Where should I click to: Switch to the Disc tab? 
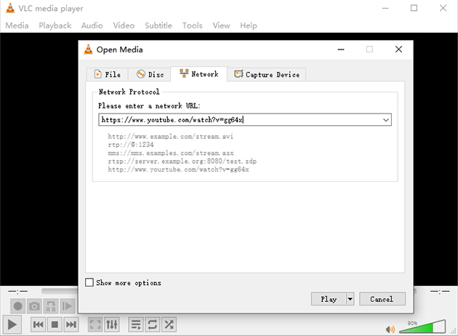[x=150, y=74]
